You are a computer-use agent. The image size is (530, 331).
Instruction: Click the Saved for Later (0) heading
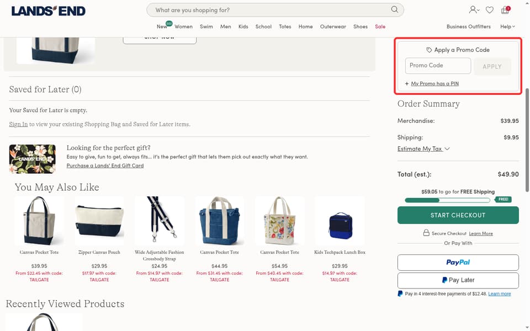point(45,89)
